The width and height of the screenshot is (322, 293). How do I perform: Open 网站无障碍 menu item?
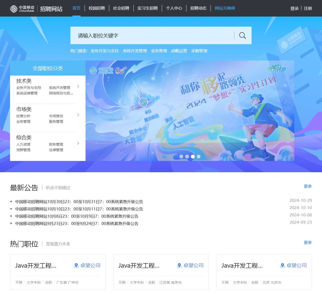tap(225, 8)
